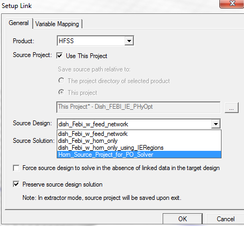This screenshot has width=244, height=226.
Task: Choose dish_Febi_w_feed_network from the list
Action: click(139, 134)
